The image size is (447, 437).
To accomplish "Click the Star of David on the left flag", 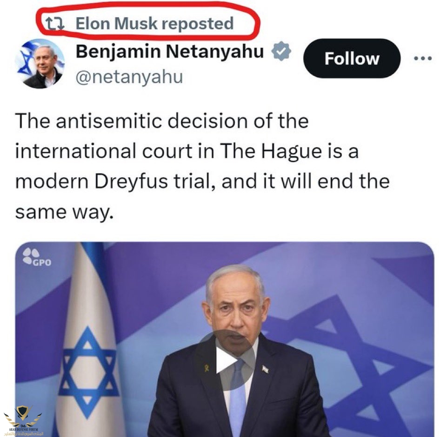I will pos(88,372).
